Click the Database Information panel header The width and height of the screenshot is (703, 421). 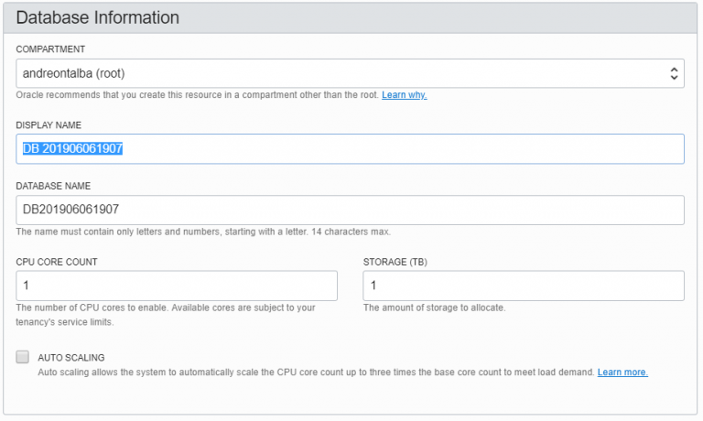click(x=98, y=17)
